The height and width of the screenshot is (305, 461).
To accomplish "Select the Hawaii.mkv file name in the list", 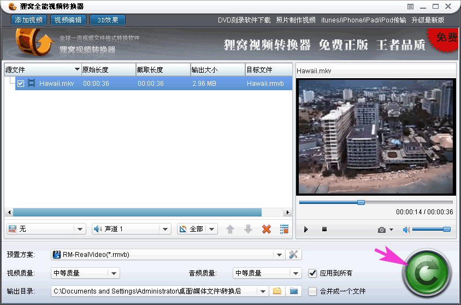I will click(56, 84).
